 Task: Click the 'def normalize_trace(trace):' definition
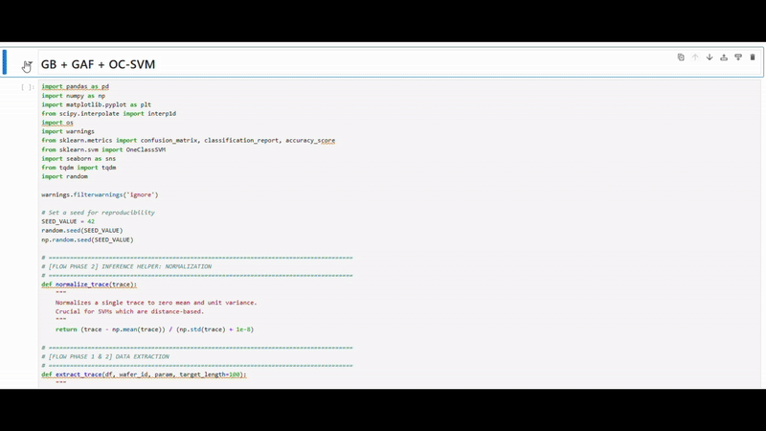coord(89,284)
